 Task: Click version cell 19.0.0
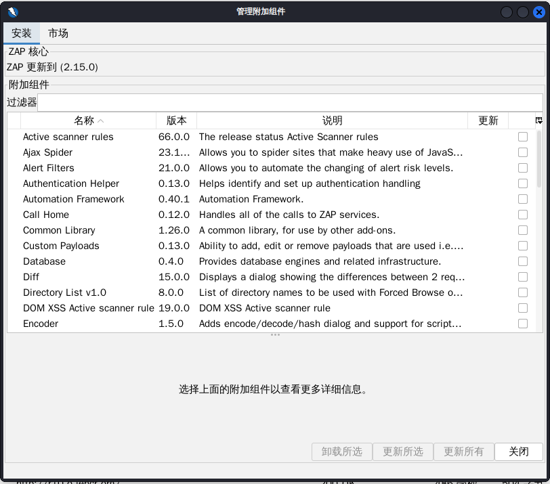174,308
